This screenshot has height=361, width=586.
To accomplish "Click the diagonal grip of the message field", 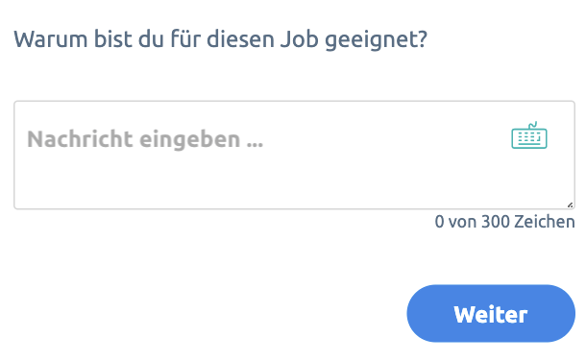I will 570,205.
